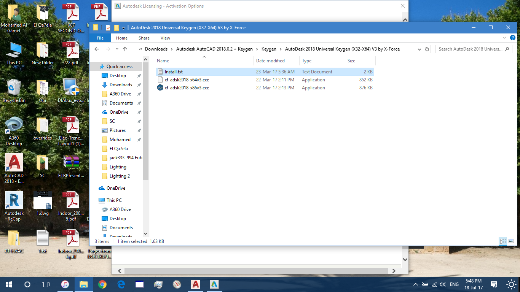The height and width of the screenshot is (292, 520).
Task: Expand hidden breadcrumb path double chevron
Action: (141, 49)
